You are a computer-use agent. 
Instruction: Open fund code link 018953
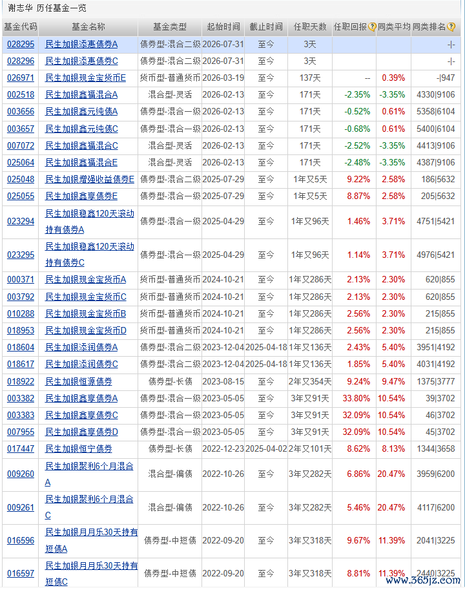point(21,331)
